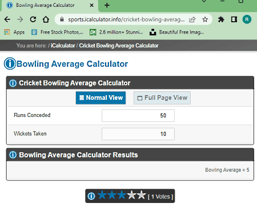Select the Bowling Average = 5 result
This screenshot has height=207, width=257.
coord(227,170)
